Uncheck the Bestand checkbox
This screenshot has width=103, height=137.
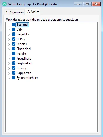coord(14,25)
